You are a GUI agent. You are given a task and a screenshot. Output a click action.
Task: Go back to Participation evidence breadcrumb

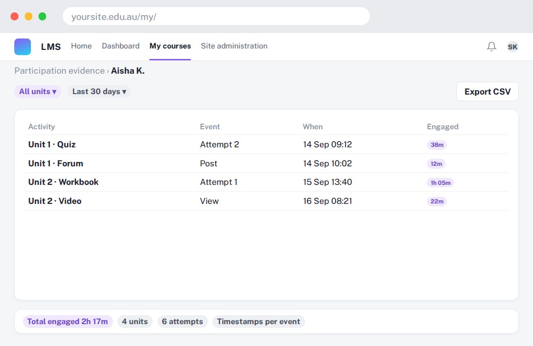pos(59,71)
